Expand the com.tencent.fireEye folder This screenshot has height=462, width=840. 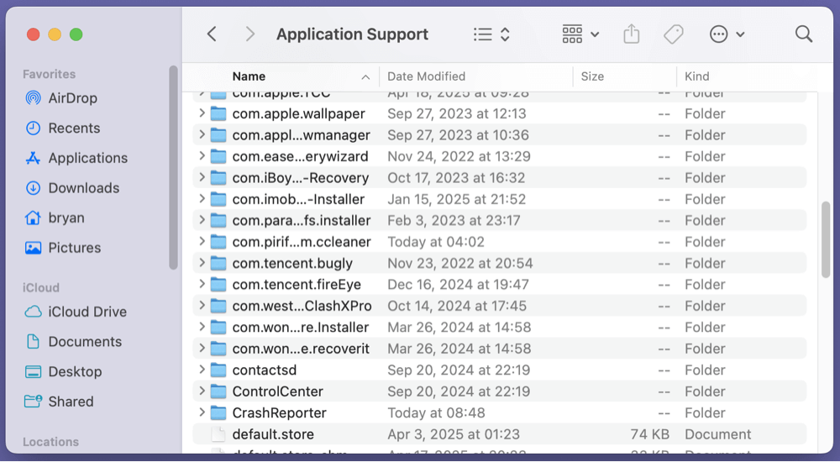click(x=202, y=284)
